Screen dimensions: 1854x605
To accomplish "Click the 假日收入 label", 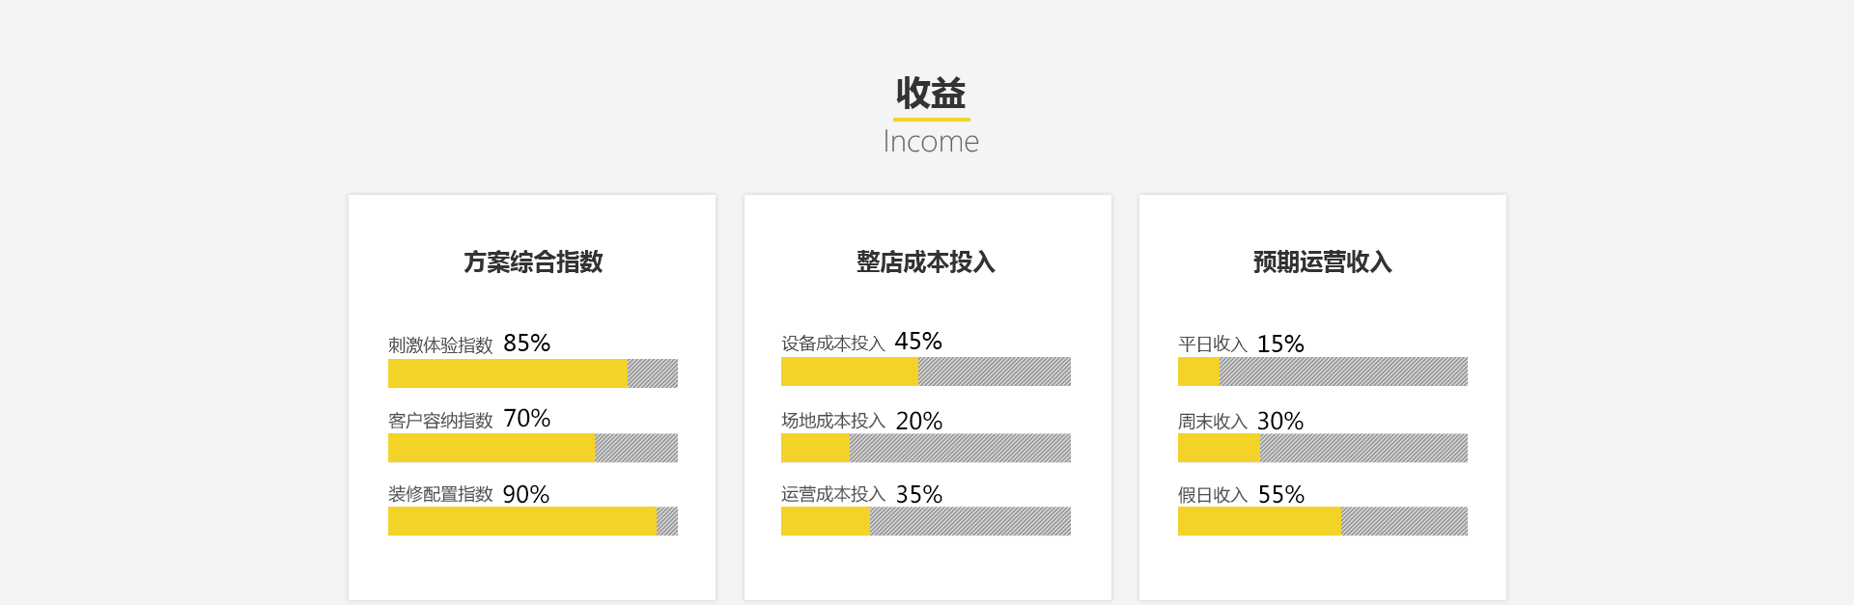I will (x=1213, y=495).
